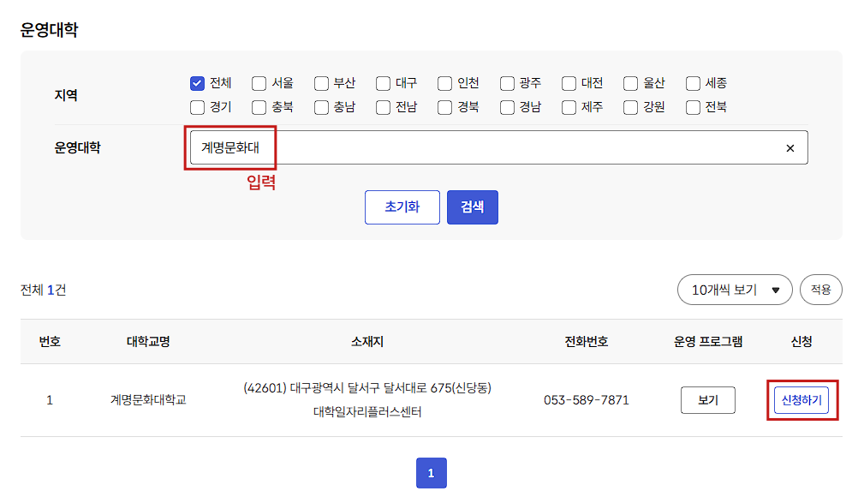858x497 pixels.
Task: Check the 인천 region checkbox
Action: click(444, 83)
